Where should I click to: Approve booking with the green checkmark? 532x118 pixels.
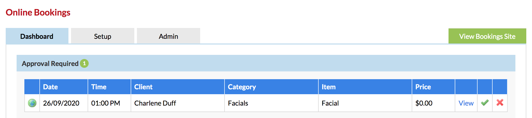[485, 103]
